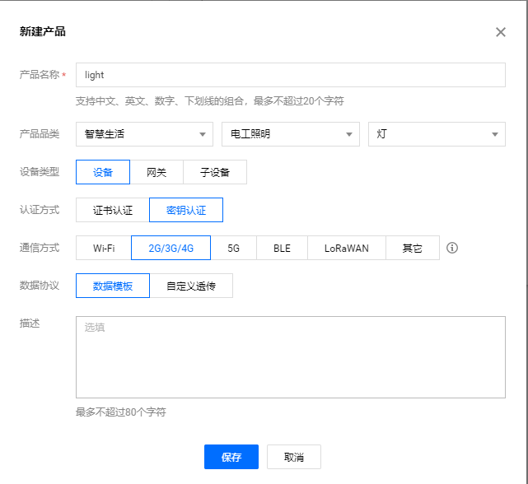Select 其它 communication method
This screenshot has height=484, width=528.
click(413, 248)
